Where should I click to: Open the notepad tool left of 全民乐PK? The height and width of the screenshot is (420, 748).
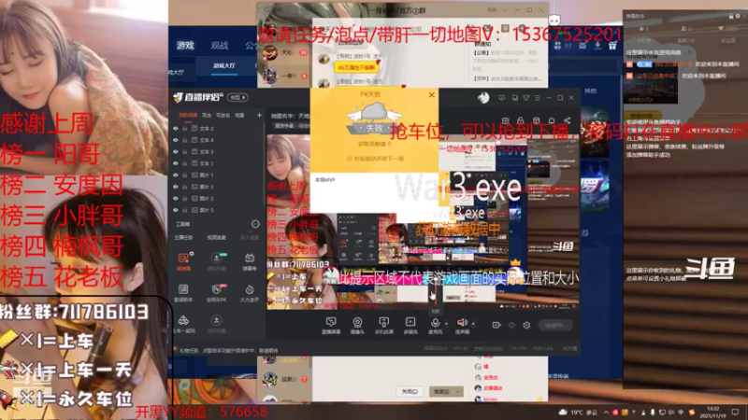point(183,293)
